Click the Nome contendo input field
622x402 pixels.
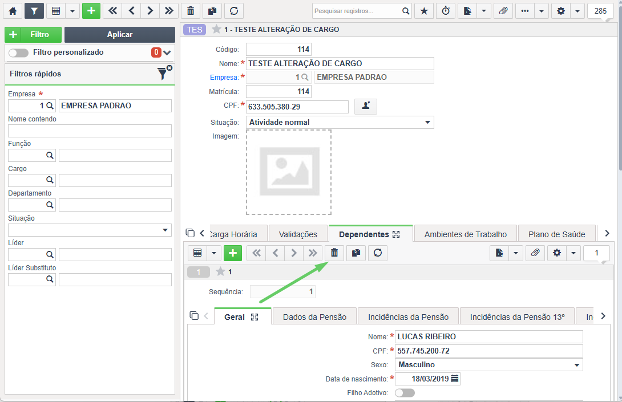pyautogui.click(x=90, y=131)
